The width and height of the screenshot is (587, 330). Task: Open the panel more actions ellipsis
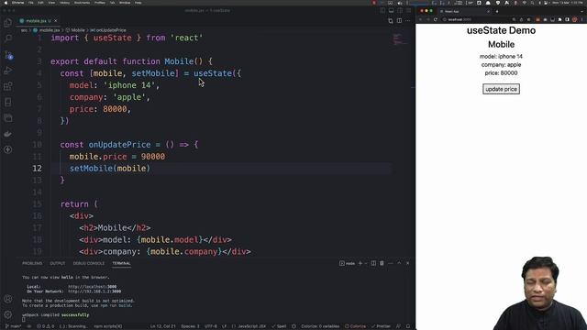click(x=391, y=263)
